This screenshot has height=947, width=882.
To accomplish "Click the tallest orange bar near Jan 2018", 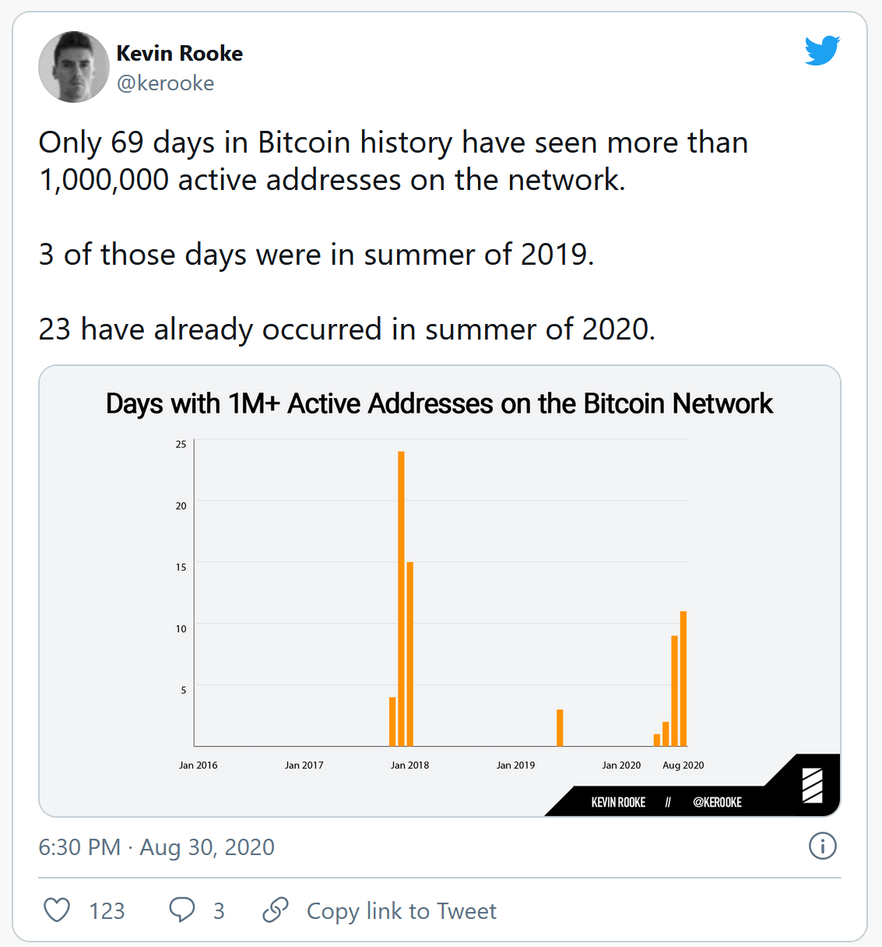I will [401, 599].
